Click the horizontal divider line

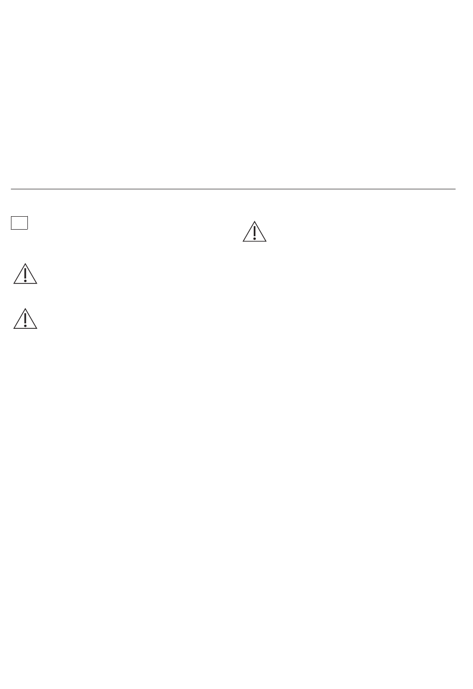[233, 189]
